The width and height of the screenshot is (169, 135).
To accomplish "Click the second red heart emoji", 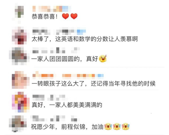I will 74,16.
